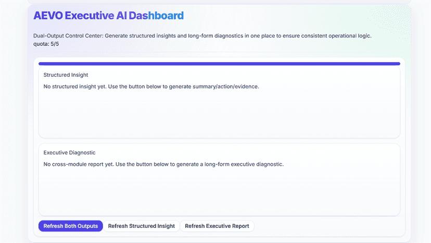Refresh Structured Insight only
Image resolution: width=431 pixels, height=243 pixels.
pyautogui.click(x=141, y=226)
